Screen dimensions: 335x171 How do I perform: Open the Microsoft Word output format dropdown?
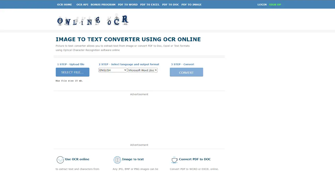coord(143,70)
